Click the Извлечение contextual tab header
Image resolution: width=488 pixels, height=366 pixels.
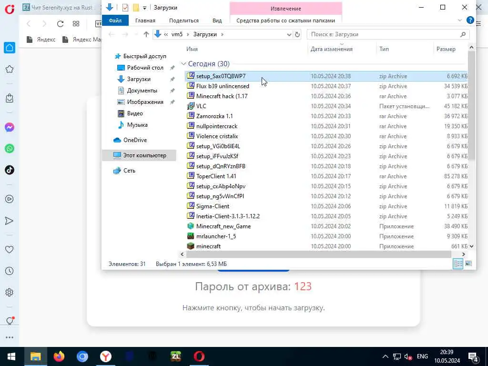[x=286, y=9]
